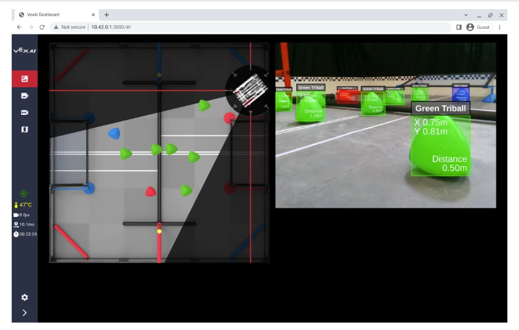Image resolution: width=519 pixels, height=330 pixels.
Task: Toggle the browser side panel button
Action: (x=459, y=27)
